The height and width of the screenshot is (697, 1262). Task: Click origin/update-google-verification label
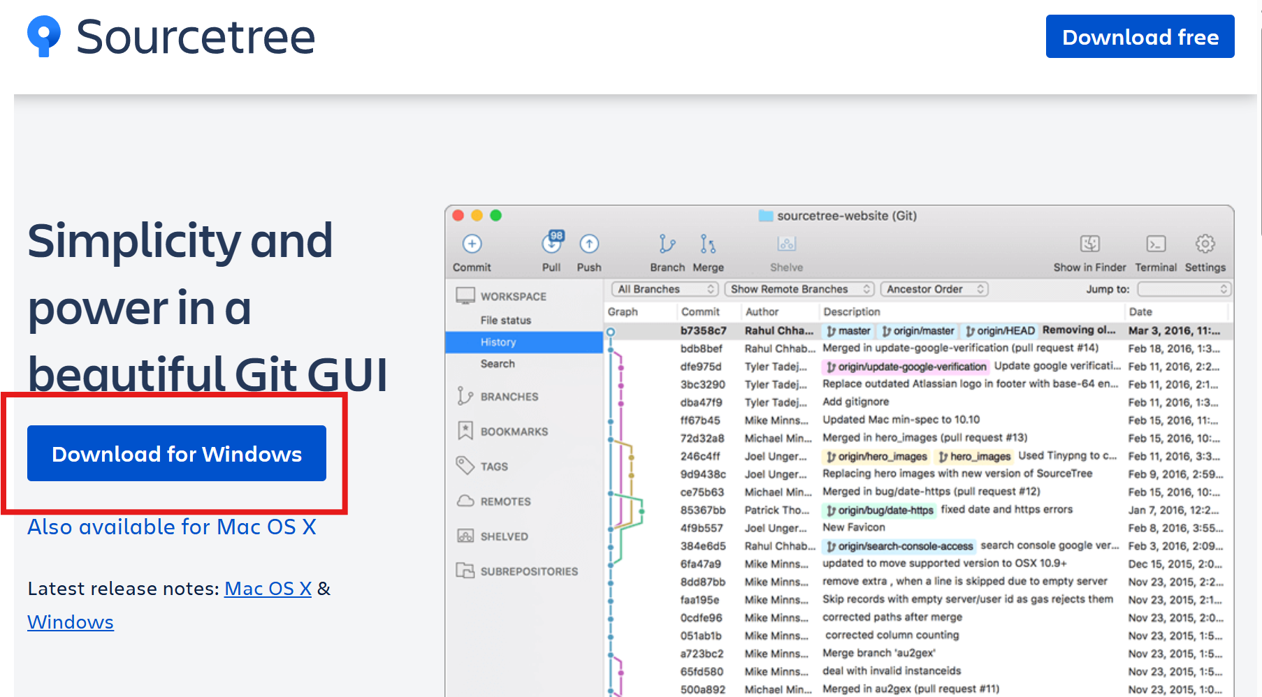(x=906, y=367)
